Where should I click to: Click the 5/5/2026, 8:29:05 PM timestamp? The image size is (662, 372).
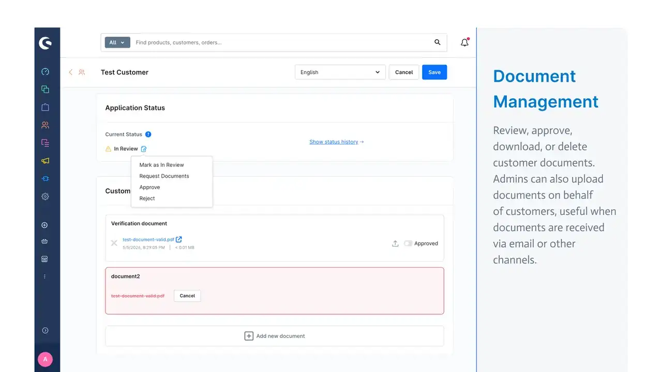click(144, 247)
